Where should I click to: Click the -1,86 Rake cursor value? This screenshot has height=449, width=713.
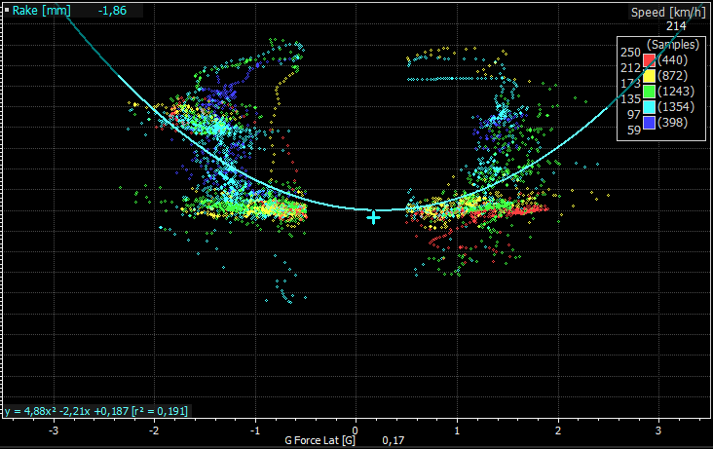coord(112,11)
